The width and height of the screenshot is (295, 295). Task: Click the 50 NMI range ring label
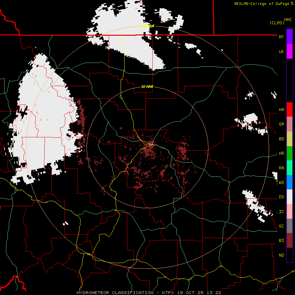(x=147, y=87)
